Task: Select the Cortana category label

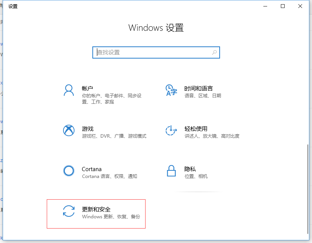Action: [91, 169]
